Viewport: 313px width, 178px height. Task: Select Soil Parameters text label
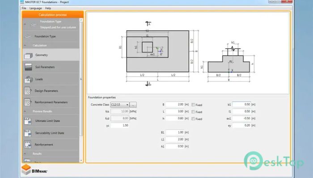pyautogui.click(x=45, y=67)
